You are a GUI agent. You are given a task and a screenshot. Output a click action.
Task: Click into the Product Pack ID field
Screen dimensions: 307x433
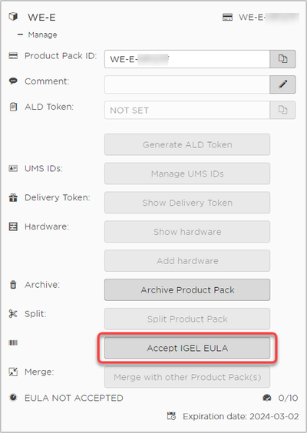187,59
